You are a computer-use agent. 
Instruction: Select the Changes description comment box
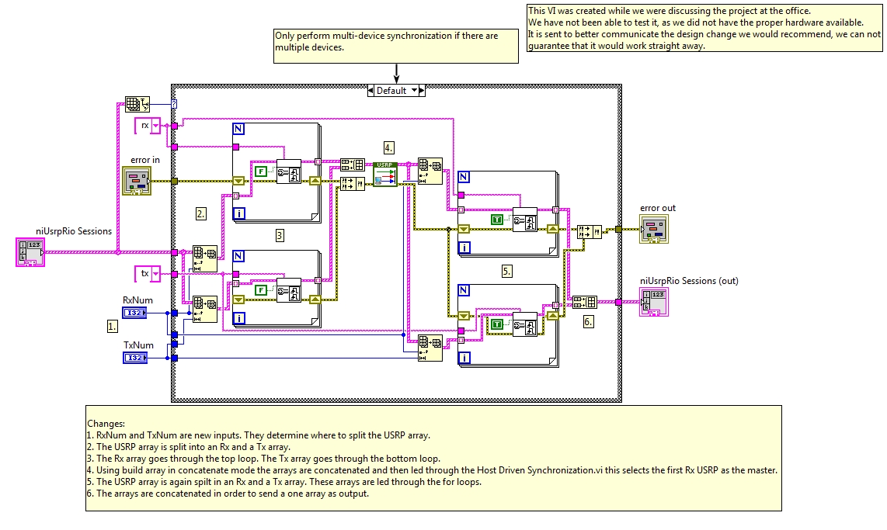pos(433,458)
